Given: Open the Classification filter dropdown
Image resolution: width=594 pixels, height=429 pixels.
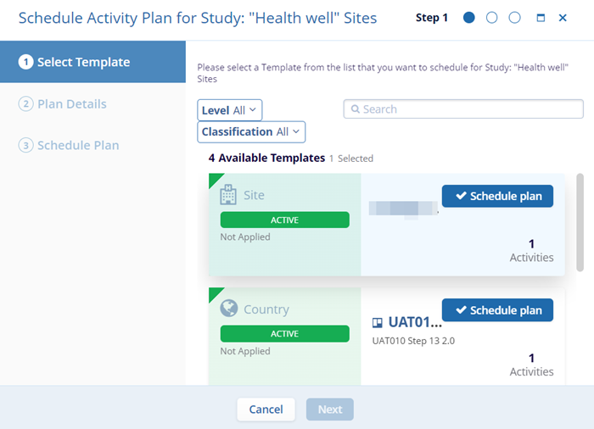Looking at the screenshot, I should pos(251,131).
